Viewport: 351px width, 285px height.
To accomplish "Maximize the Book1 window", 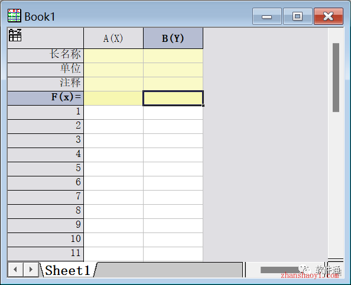I will (x=297, y=16).
